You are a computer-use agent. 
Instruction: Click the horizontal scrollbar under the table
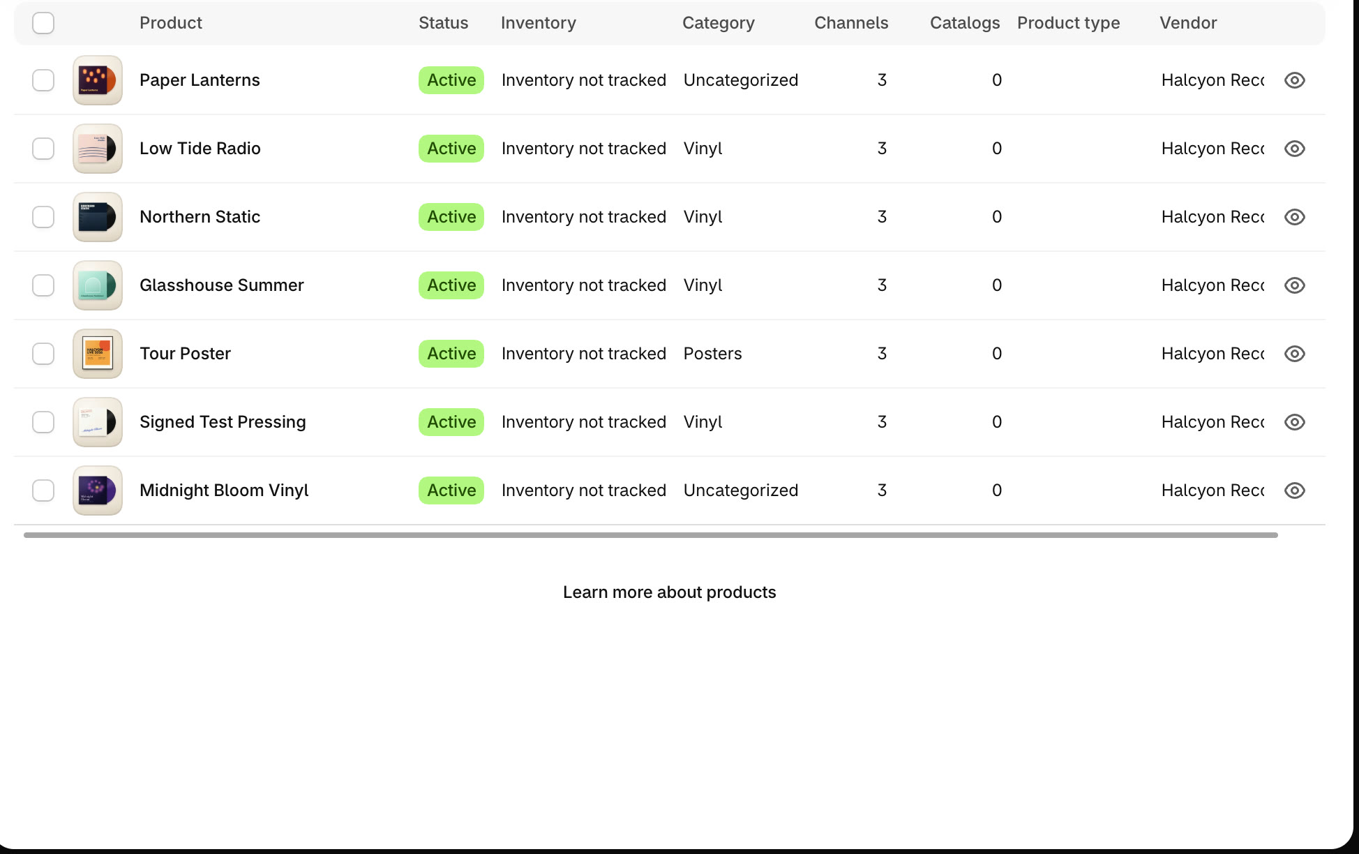pyautogui.click(x=651, y=535)
